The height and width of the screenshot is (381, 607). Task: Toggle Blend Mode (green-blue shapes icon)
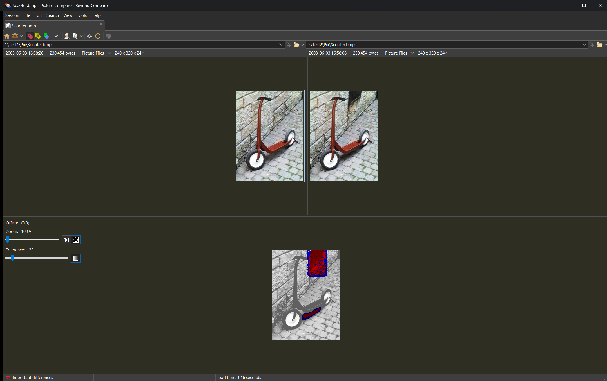(46, 36)
